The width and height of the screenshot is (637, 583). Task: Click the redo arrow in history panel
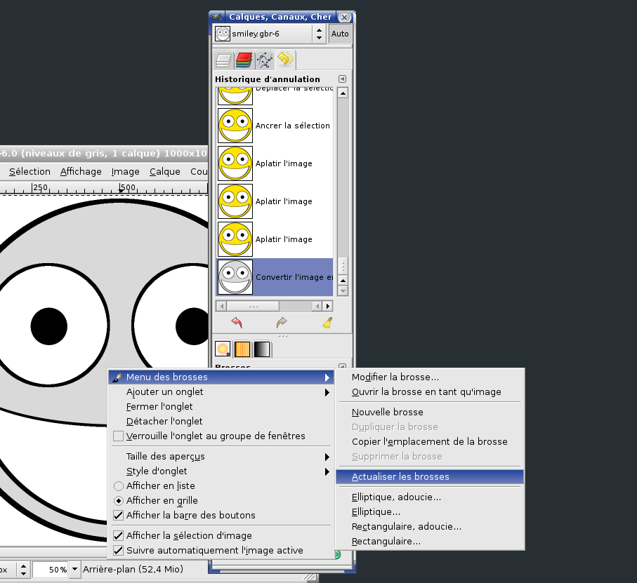[x=282, y=323]
